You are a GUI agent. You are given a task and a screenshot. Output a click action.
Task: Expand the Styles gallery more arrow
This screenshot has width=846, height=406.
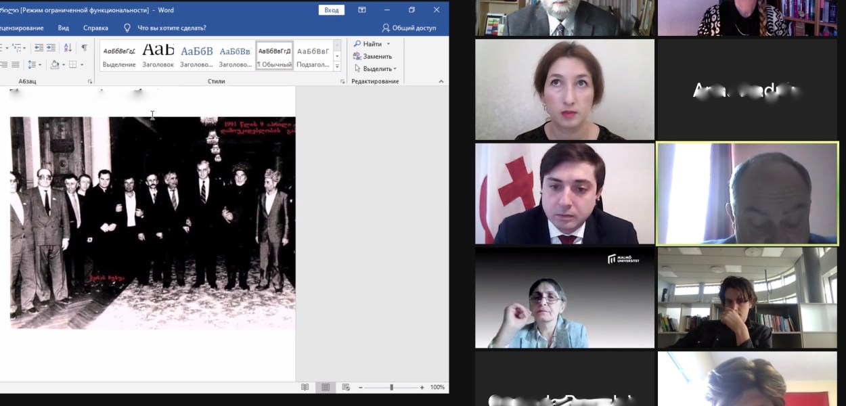pyautogui.click(x=337, y=66)
